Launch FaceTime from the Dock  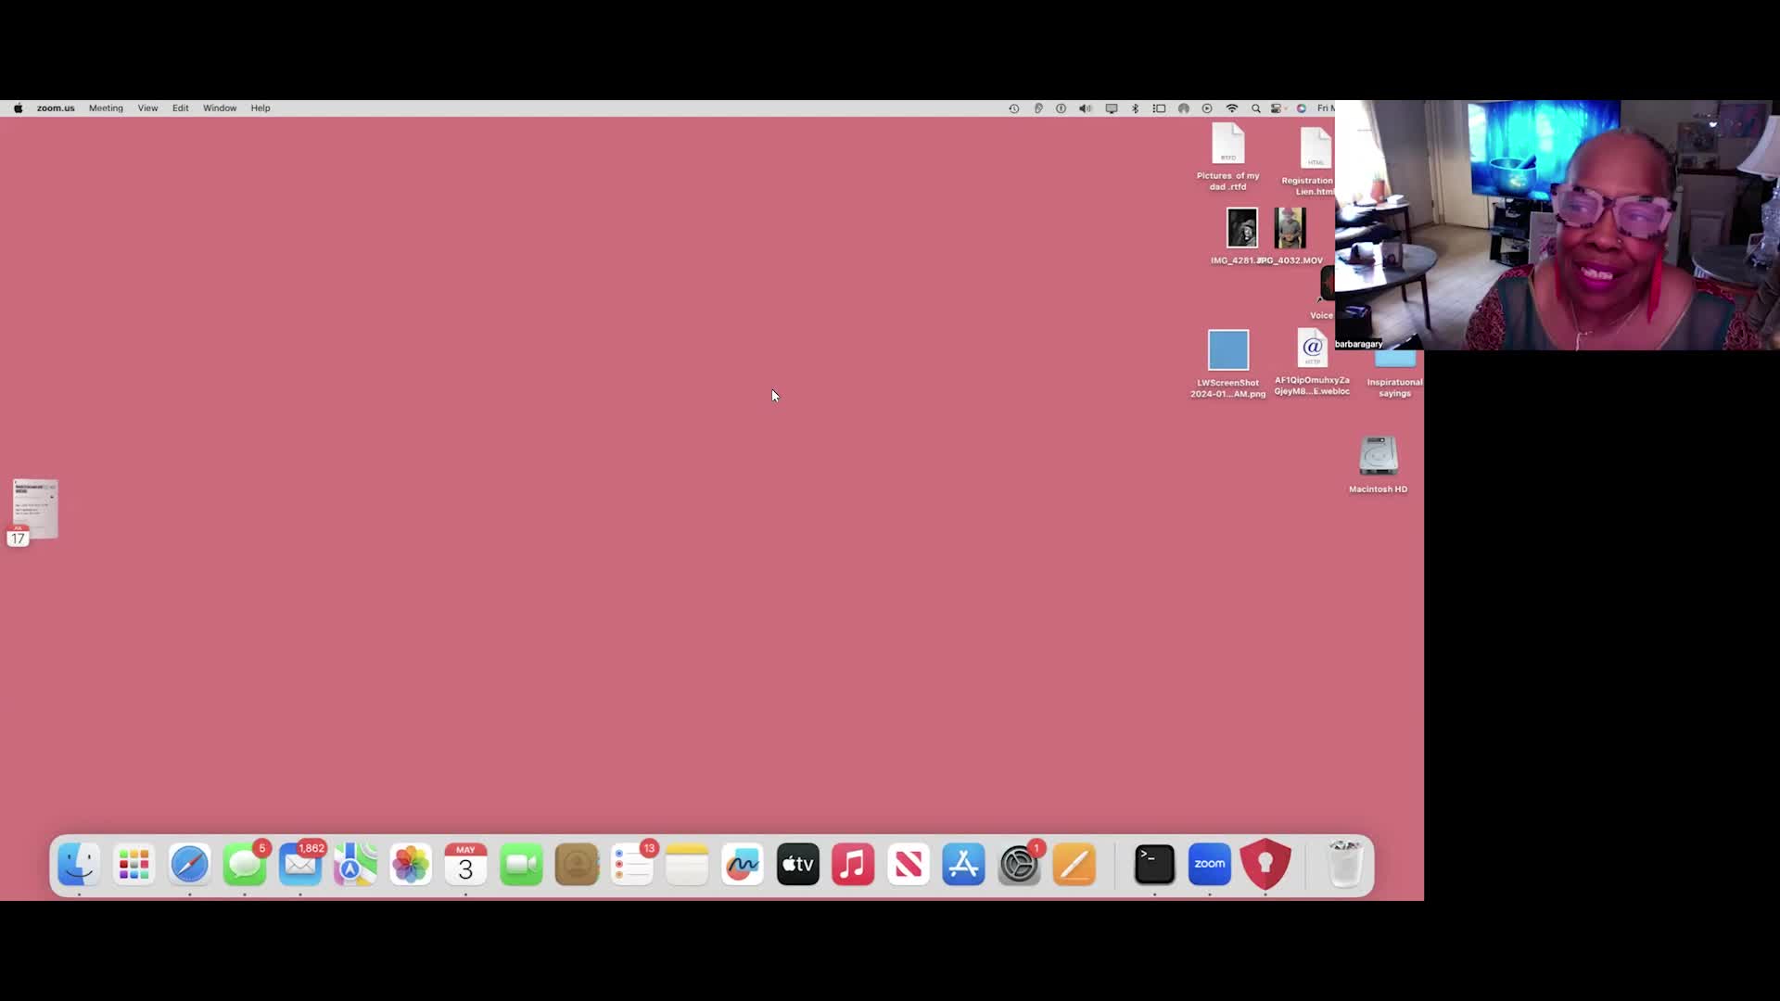[521, 865]
